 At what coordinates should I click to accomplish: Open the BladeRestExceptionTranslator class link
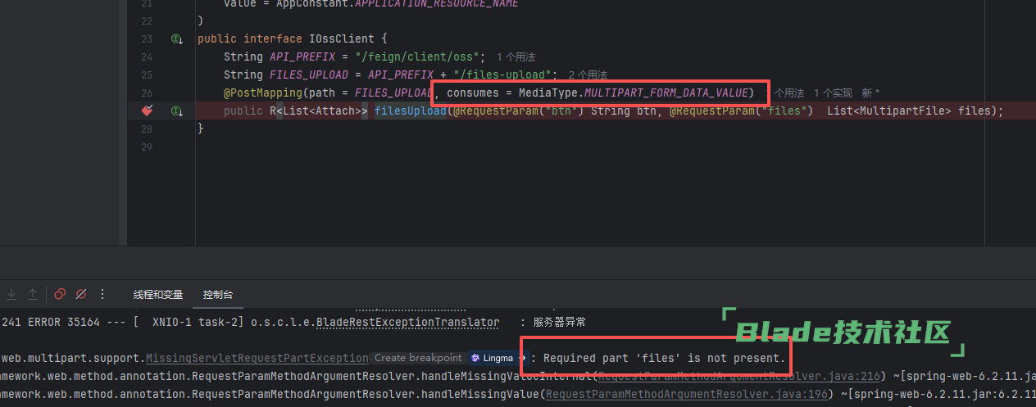pyautogui.click(x=407, y=322)
